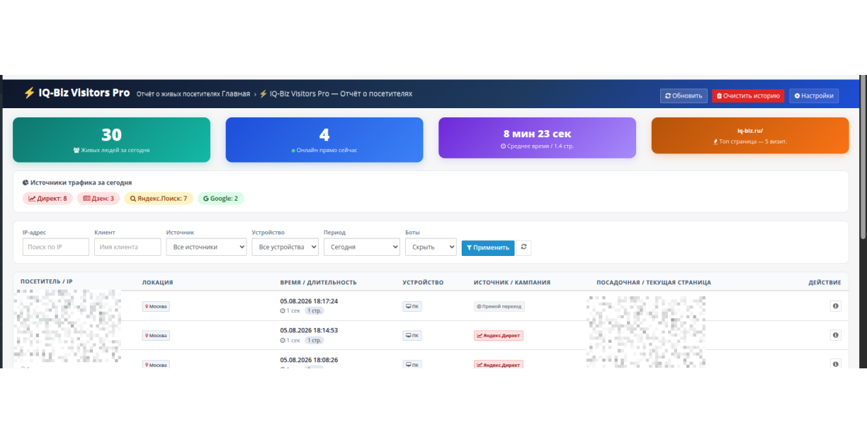Click the Локация column header
This screenshot has height=444, width=867.
click(157, 282)
